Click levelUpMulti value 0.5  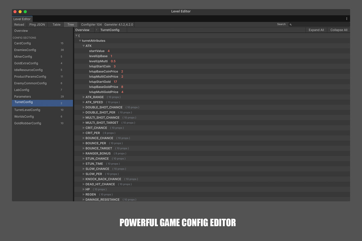coord(113,61)
